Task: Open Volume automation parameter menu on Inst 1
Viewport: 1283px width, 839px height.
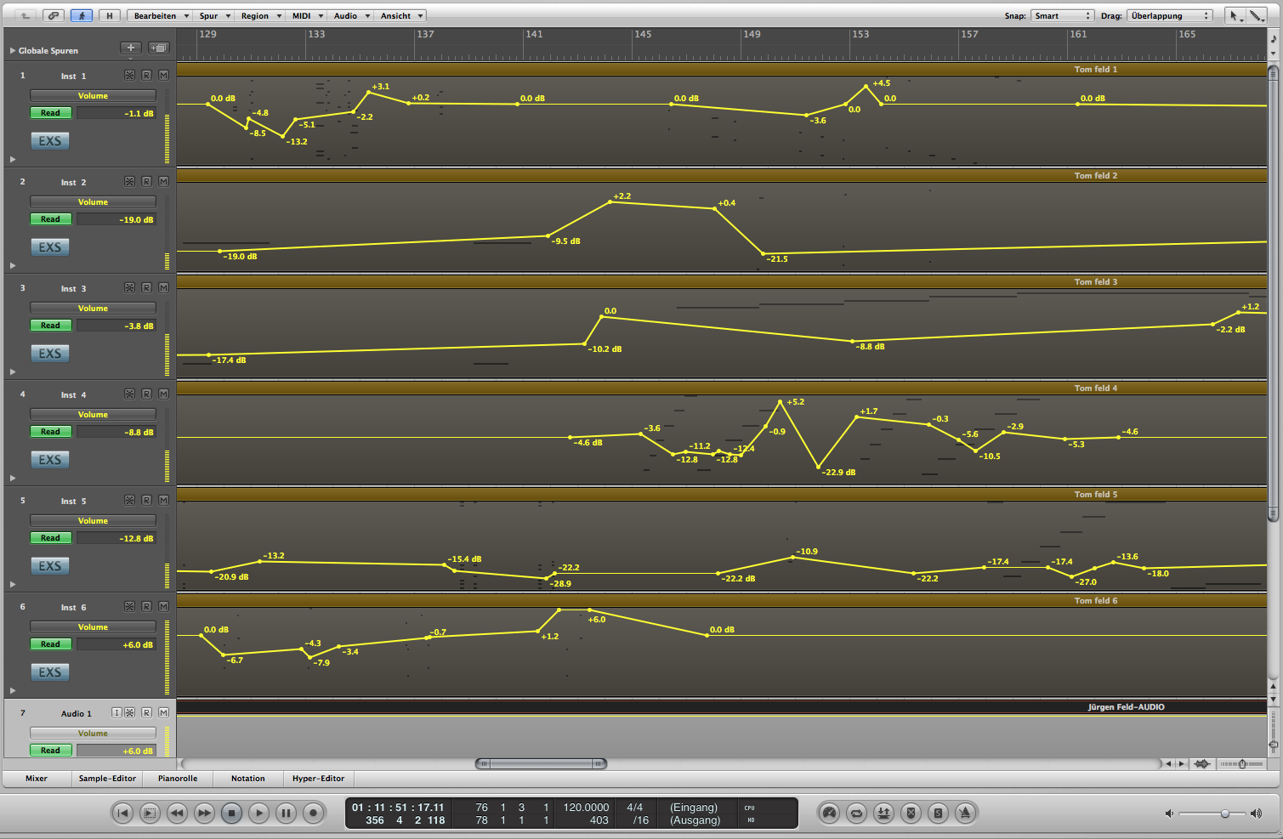Action: tap(93, 96)
